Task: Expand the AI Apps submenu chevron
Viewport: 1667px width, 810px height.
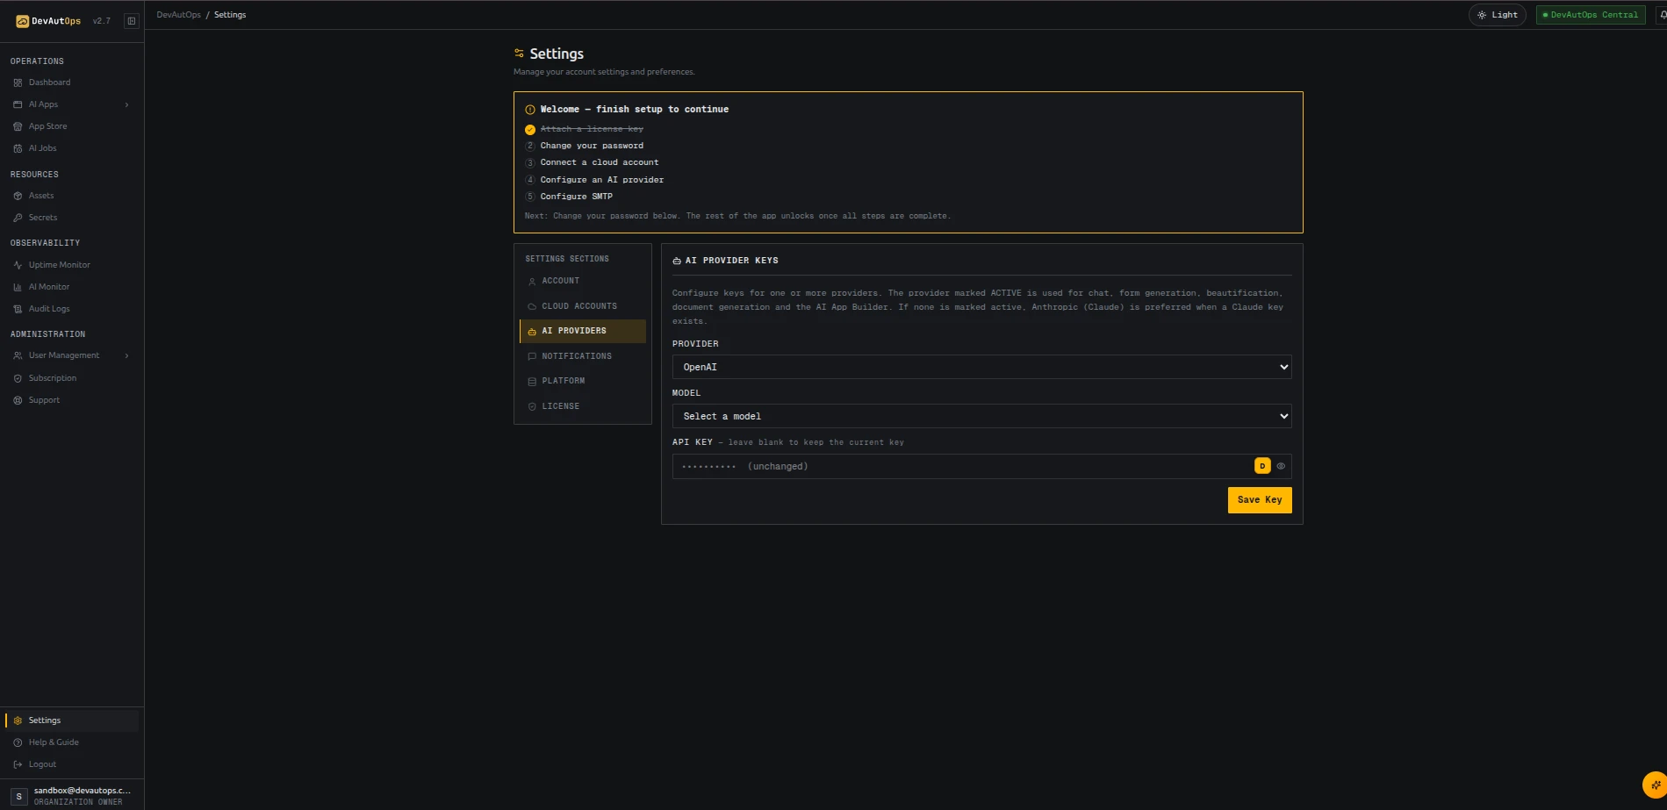Action: pos(126,104)
